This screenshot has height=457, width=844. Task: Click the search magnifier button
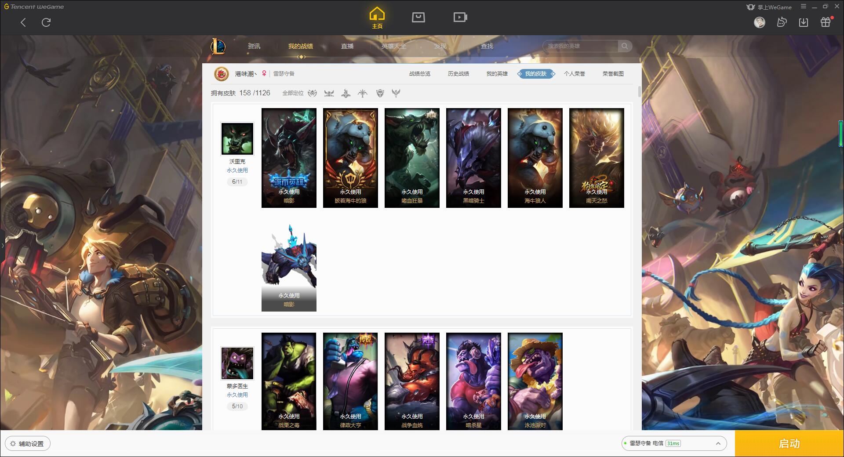[x=625, y=46]
